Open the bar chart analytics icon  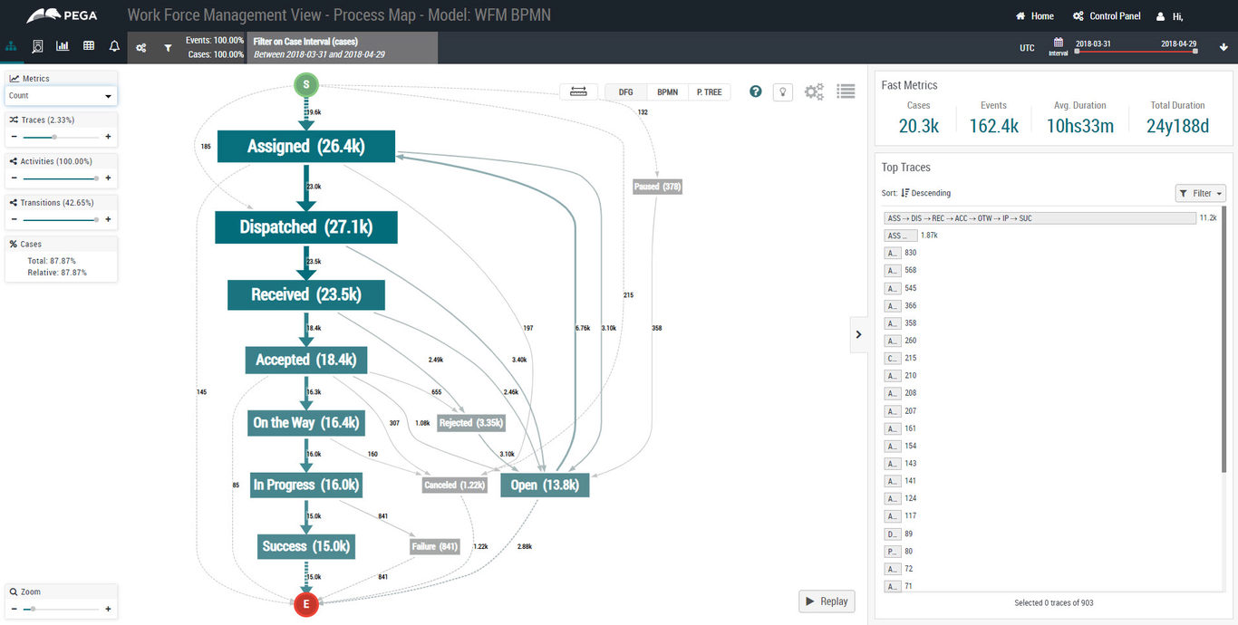(62, 47)
